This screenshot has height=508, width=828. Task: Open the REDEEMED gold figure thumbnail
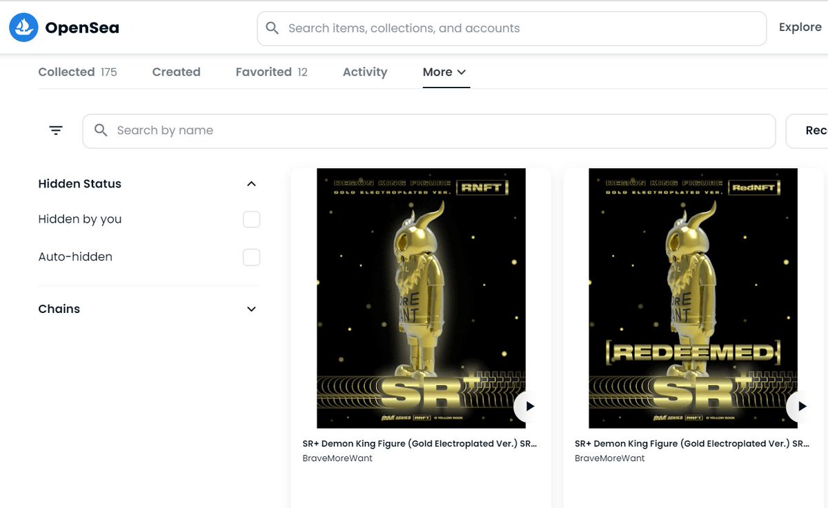693,298
